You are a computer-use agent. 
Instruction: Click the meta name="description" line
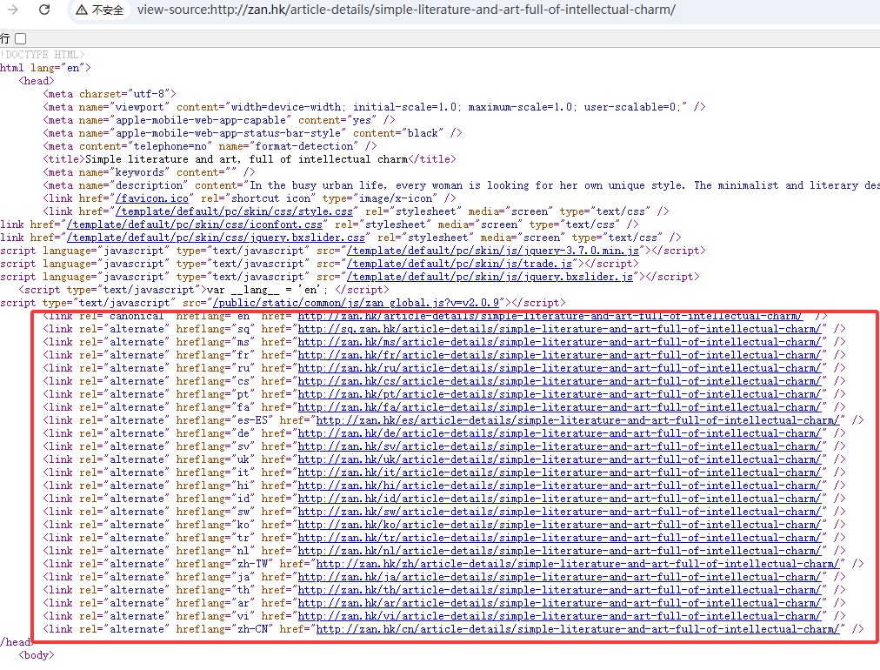click(462, 185)
